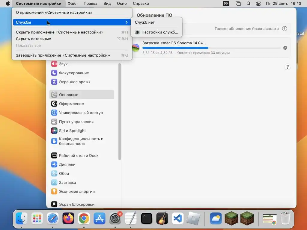Open the Trash in the Dock
This screenshot has height=230, width=307.
(285, 218)
